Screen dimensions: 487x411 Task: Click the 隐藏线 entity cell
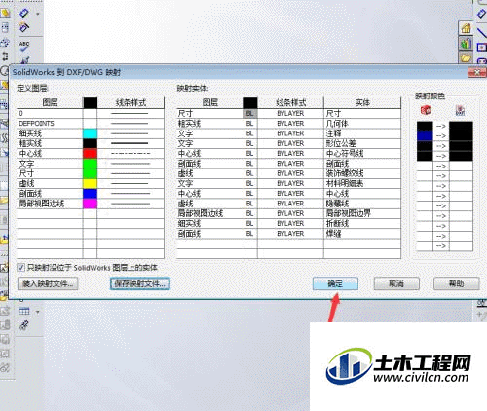coord(362,204)
